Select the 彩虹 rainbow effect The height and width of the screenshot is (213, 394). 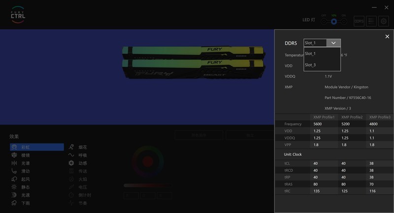36,147
